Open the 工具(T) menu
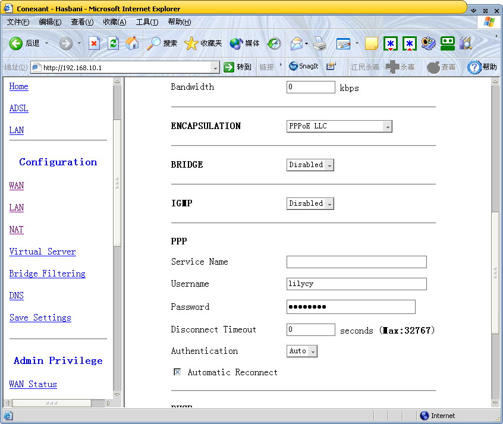 [x=147, y=22]
